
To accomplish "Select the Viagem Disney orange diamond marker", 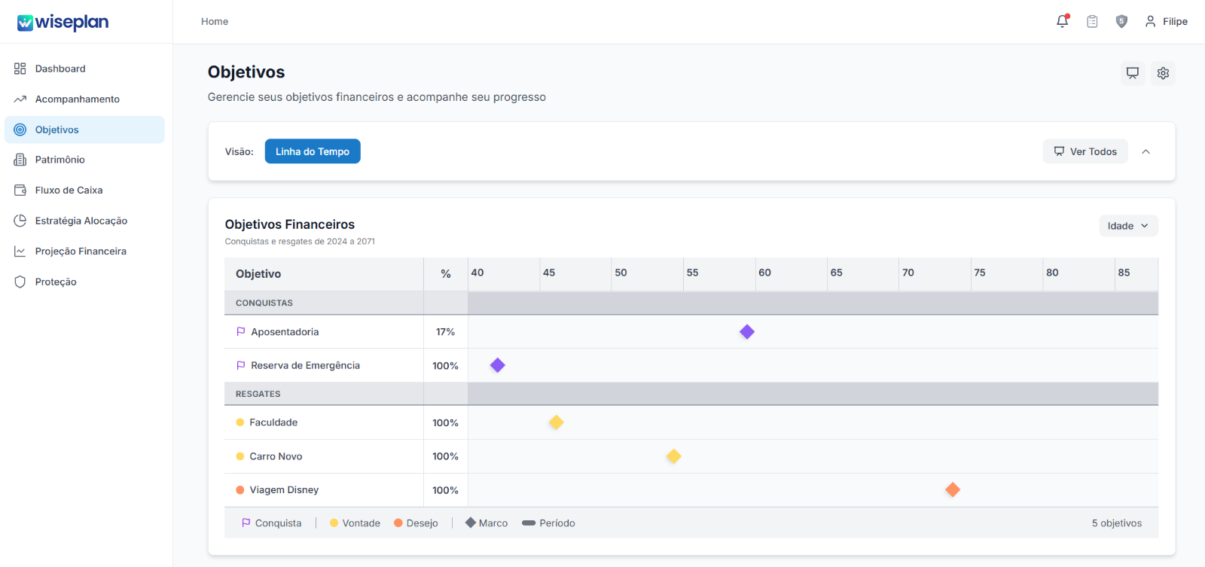I will (x=953, y=489).
